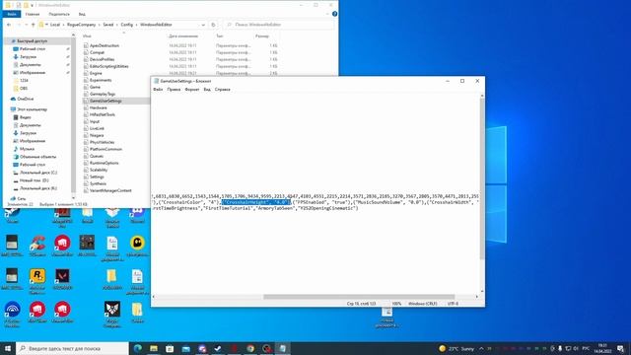Open Локальный диск (C:) in navigation pane

point(38,173)
